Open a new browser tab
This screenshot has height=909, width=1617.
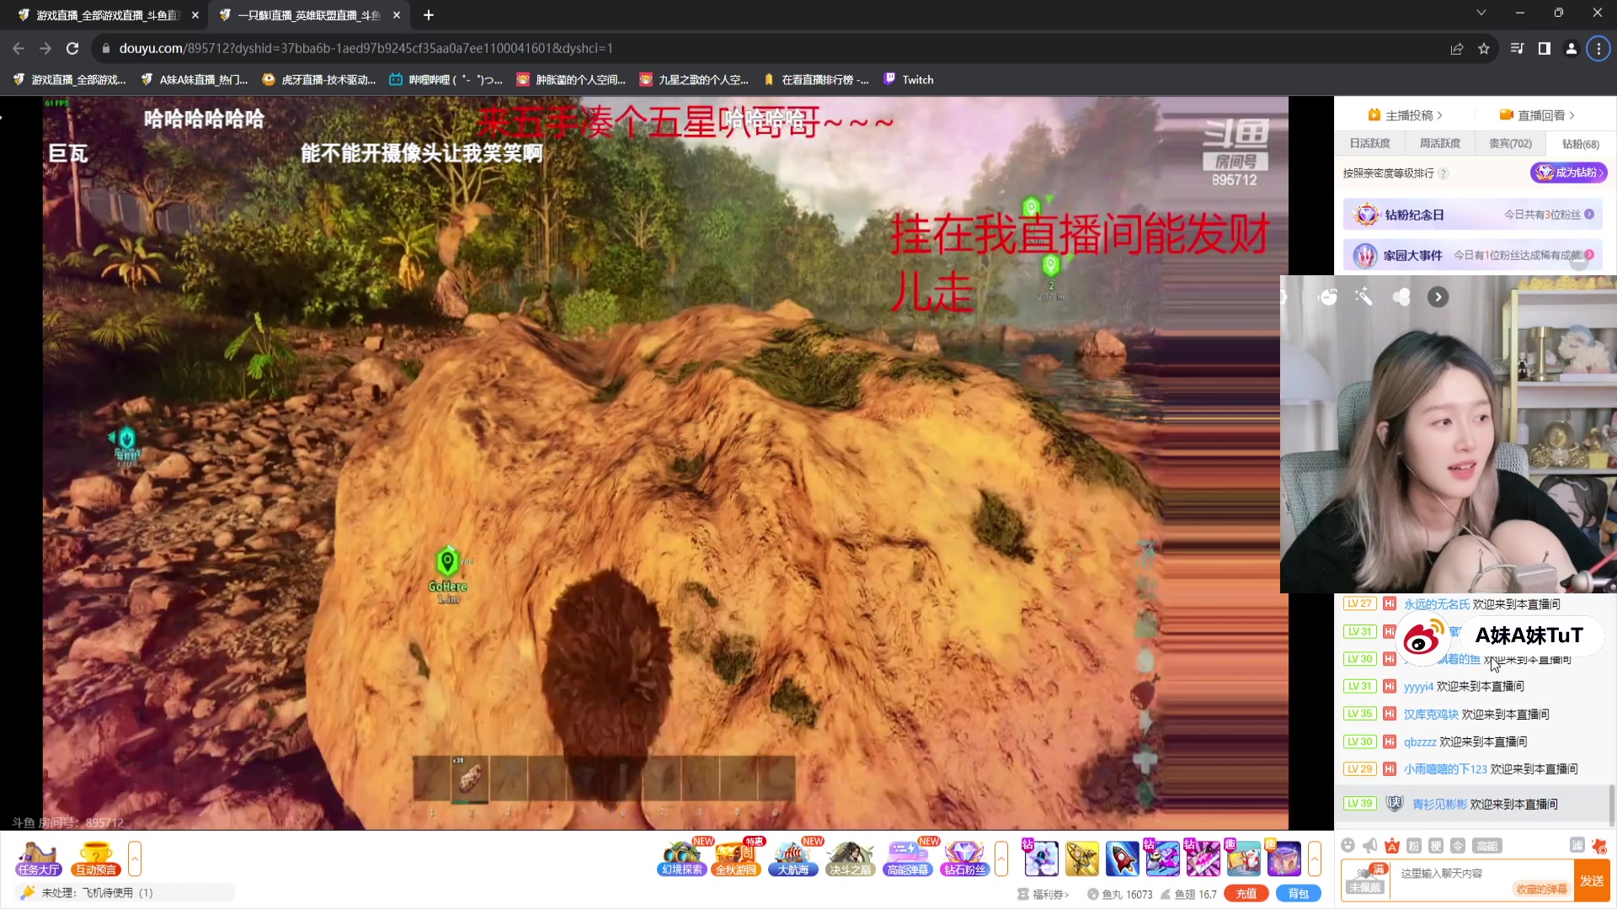429,15
